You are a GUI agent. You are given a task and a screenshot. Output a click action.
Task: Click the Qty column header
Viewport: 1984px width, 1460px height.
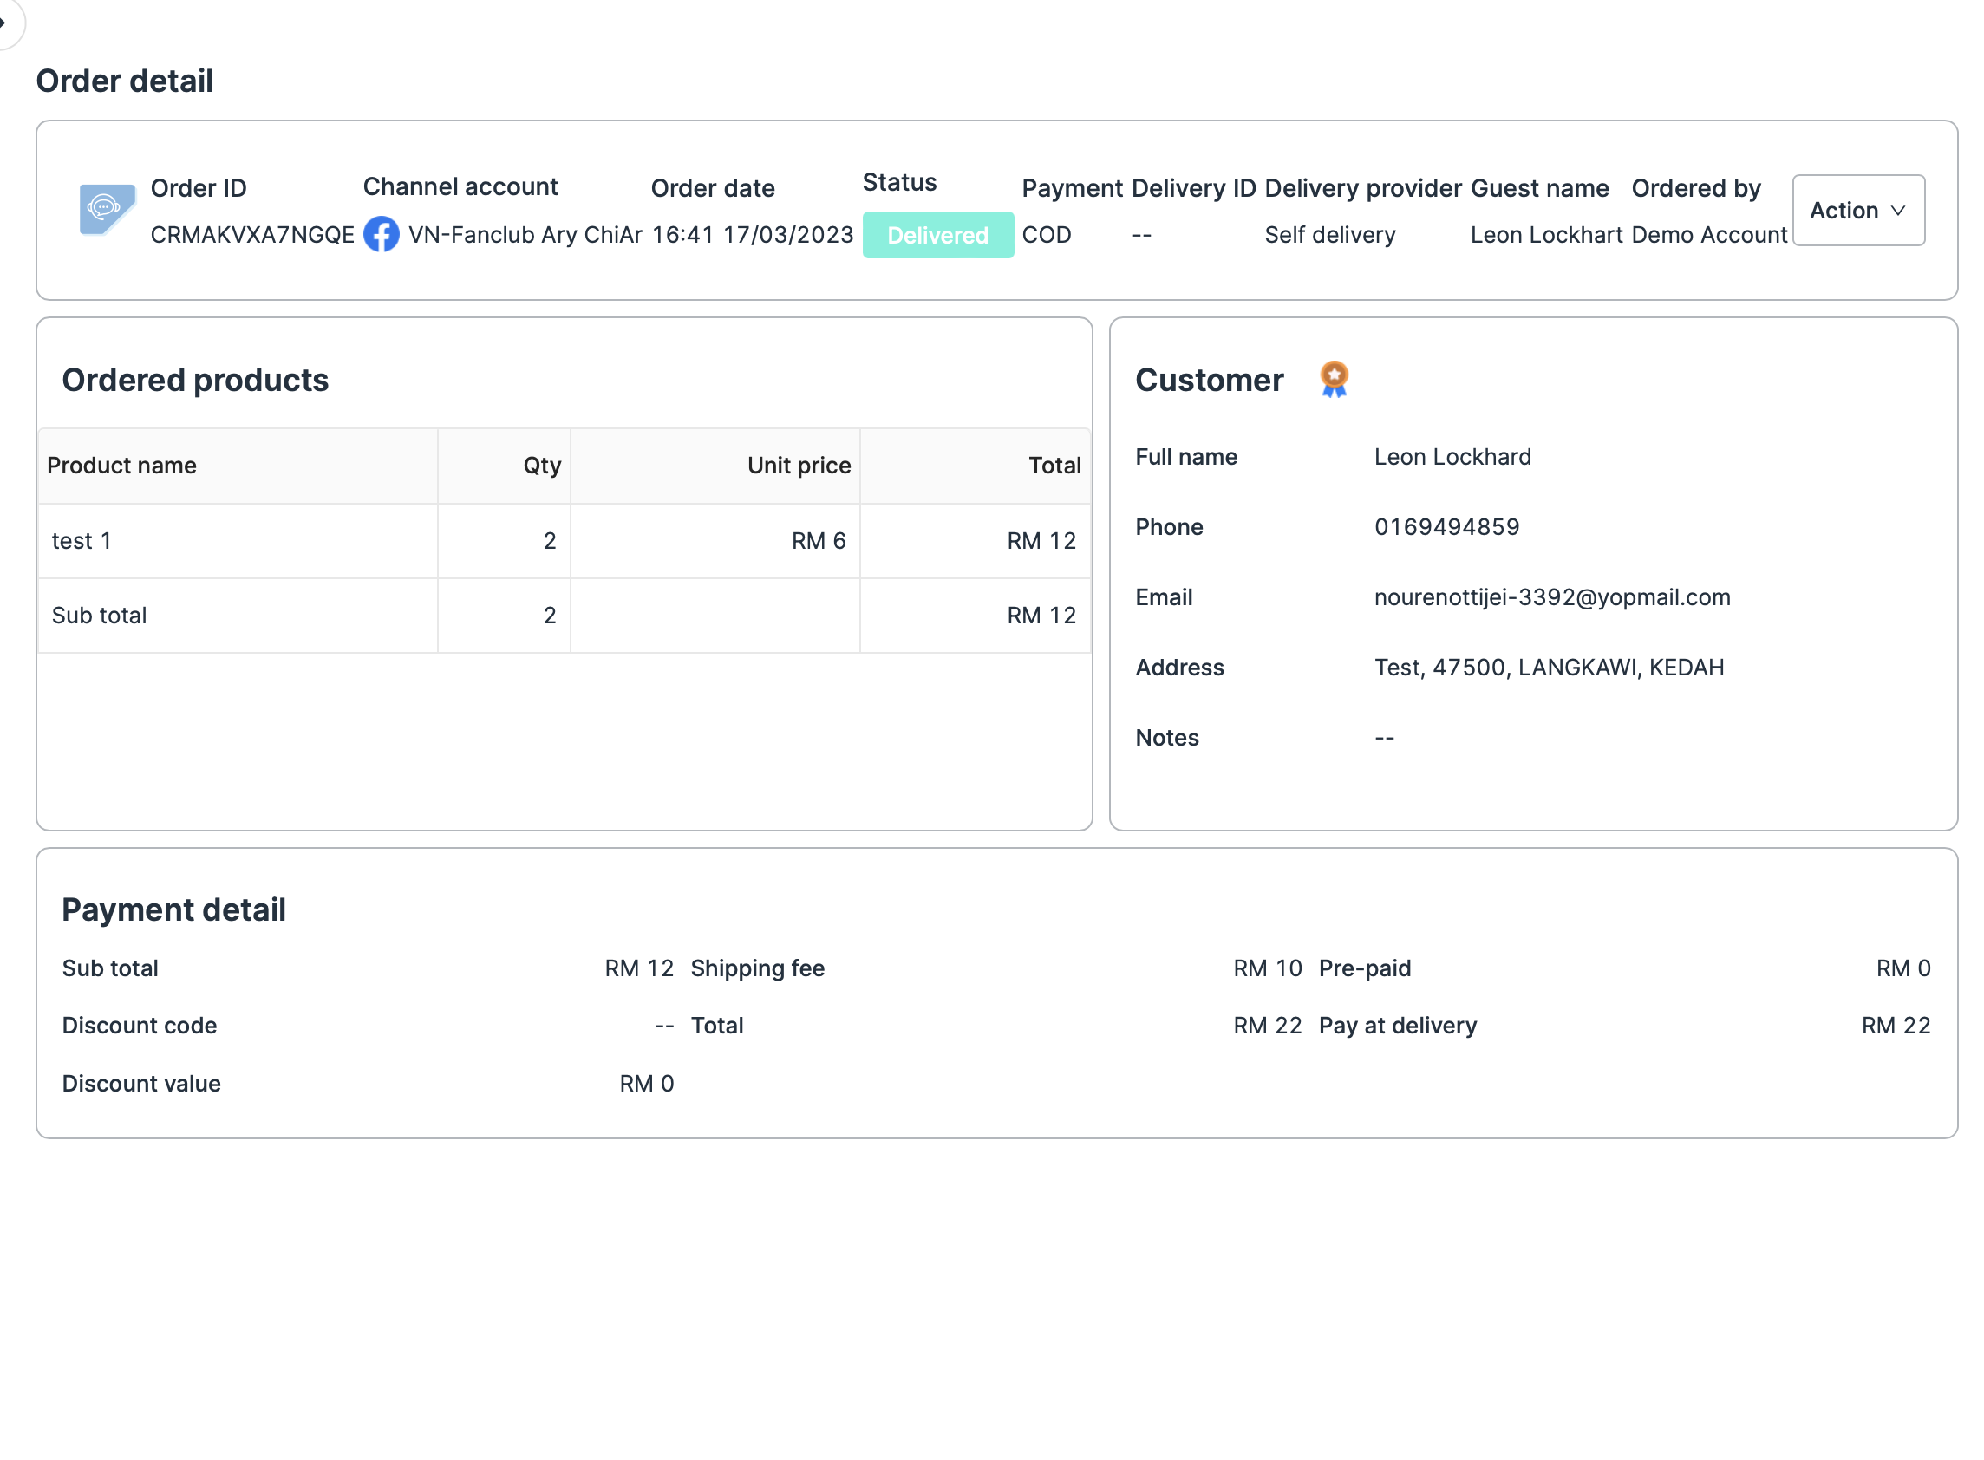click(x=542, y=466)
